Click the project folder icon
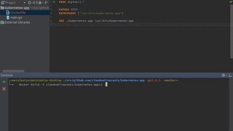Screen dimensions: 233x131 [3, 8]
